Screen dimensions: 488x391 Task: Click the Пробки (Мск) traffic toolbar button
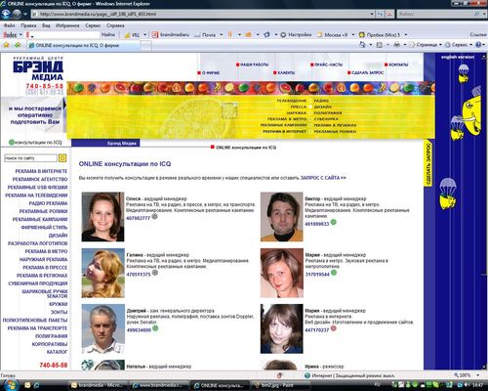pyautogui.click(x=380, y=34)
